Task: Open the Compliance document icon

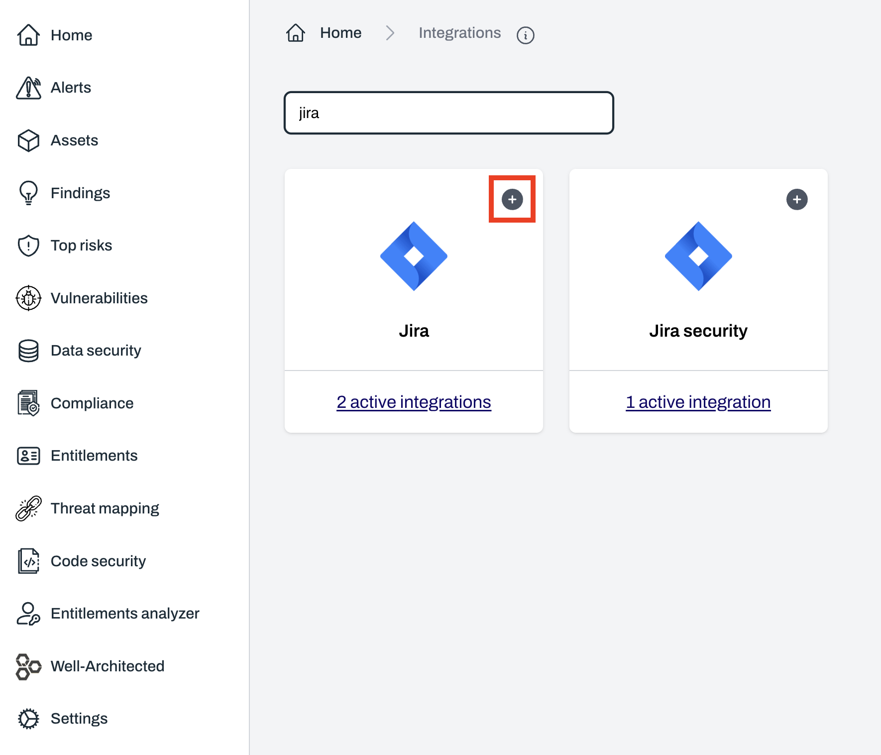Action: [x=28, y=403]
